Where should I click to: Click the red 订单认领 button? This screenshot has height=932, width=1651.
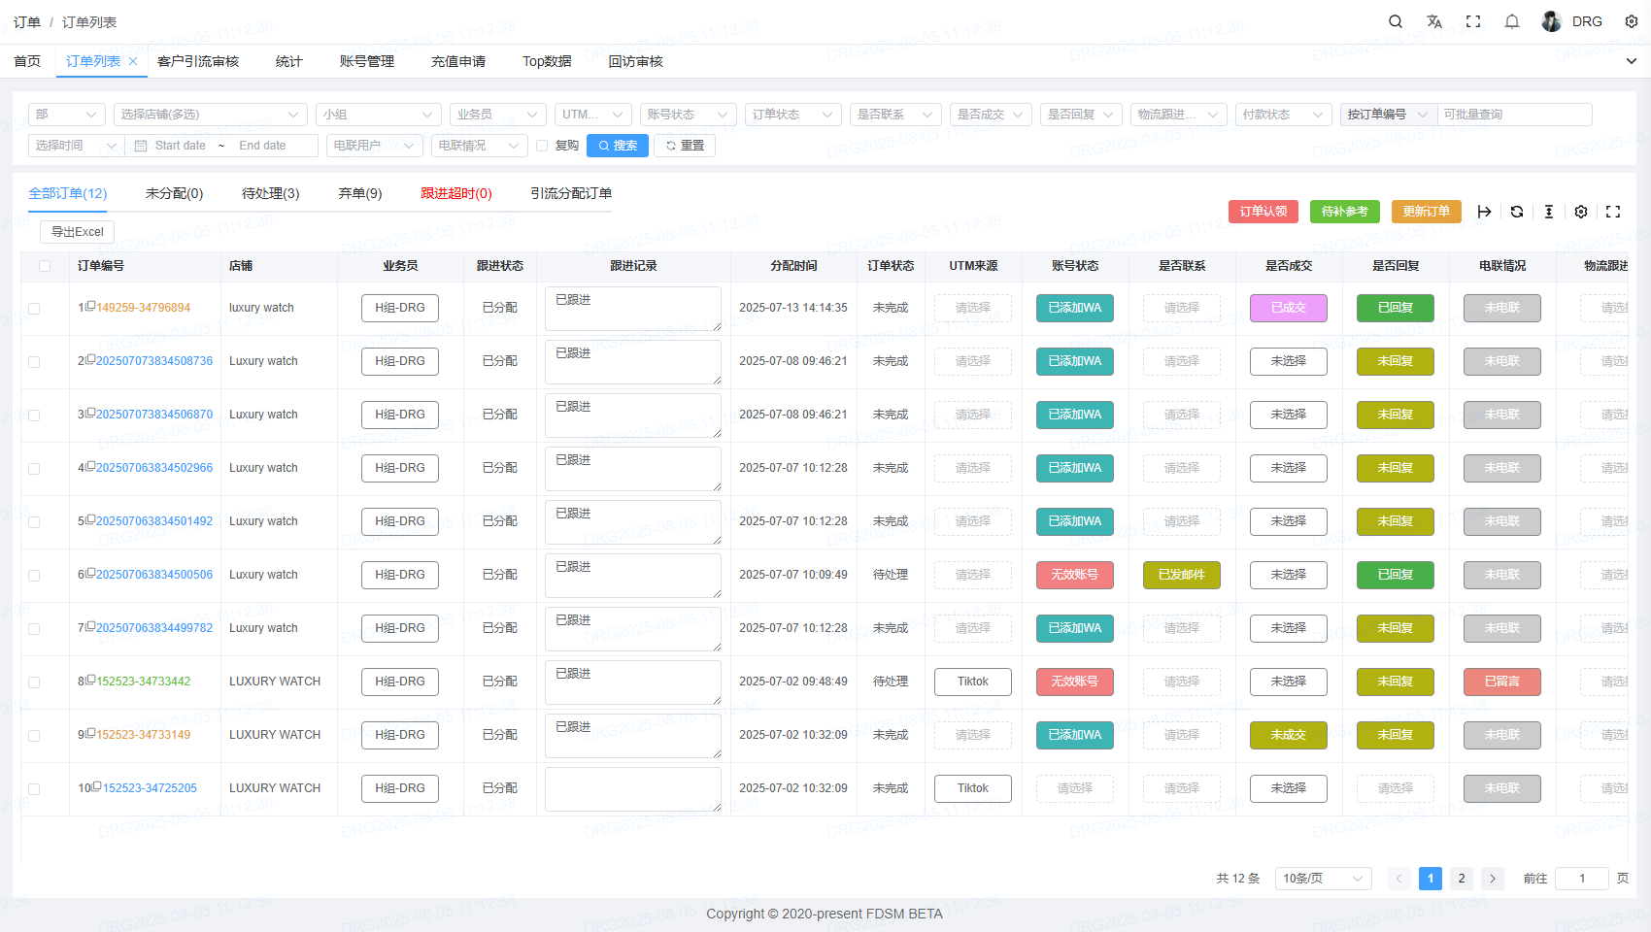coord(1263,212)
